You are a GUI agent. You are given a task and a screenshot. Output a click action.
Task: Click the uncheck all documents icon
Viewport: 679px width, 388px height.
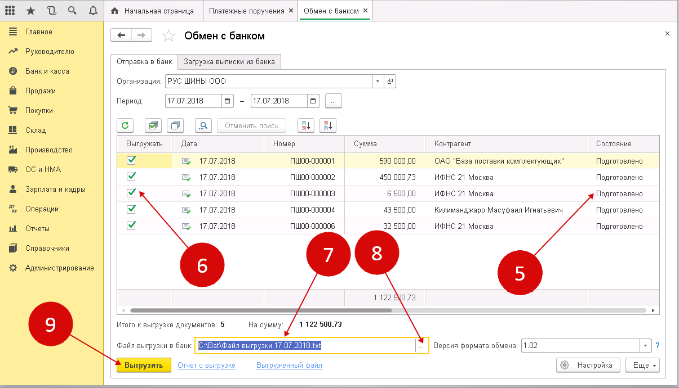pos(176,125)
